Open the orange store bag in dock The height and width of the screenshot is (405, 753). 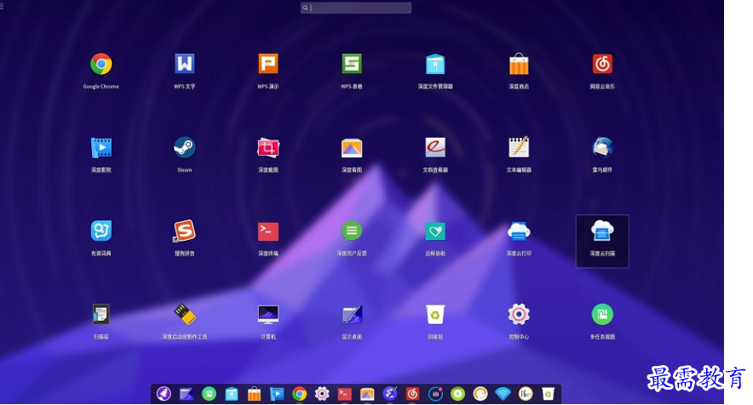[254, 394]
